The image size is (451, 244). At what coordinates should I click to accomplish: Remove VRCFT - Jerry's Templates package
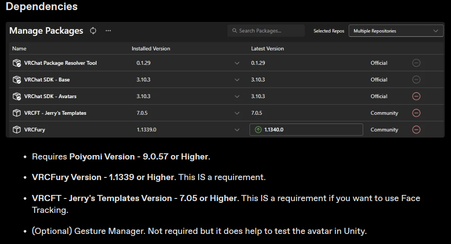416,113
